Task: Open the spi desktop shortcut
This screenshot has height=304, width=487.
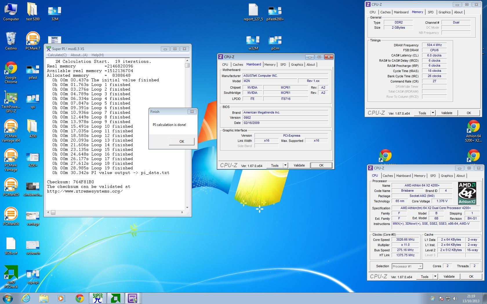Action: point(33,102)
